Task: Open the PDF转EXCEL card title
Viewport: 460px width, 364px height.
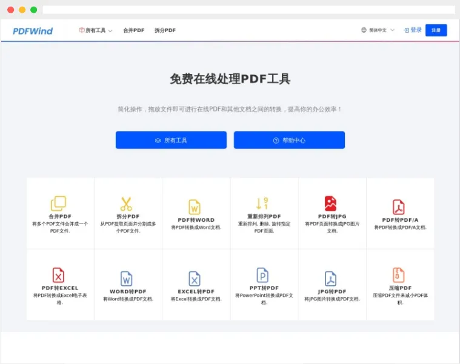Action: [x=60, y=288]
